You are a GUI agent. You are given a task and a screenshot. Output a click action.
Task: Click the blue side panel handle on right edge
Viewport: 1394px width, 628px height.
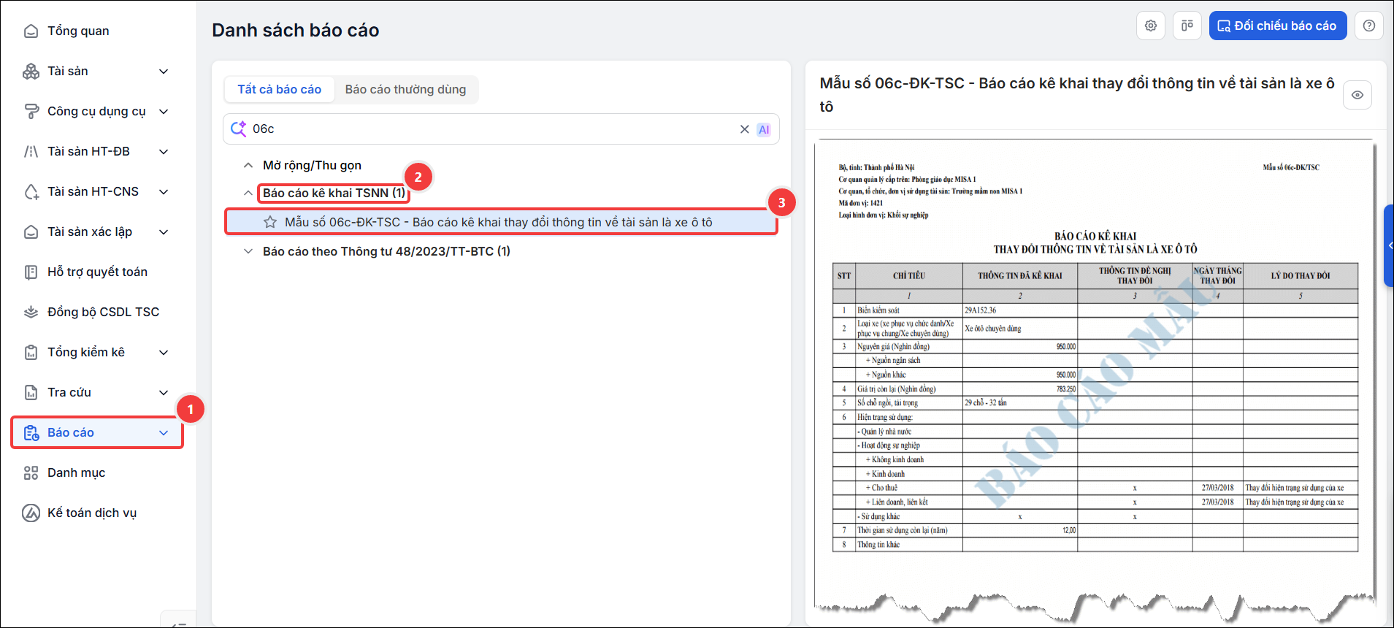1389,245
